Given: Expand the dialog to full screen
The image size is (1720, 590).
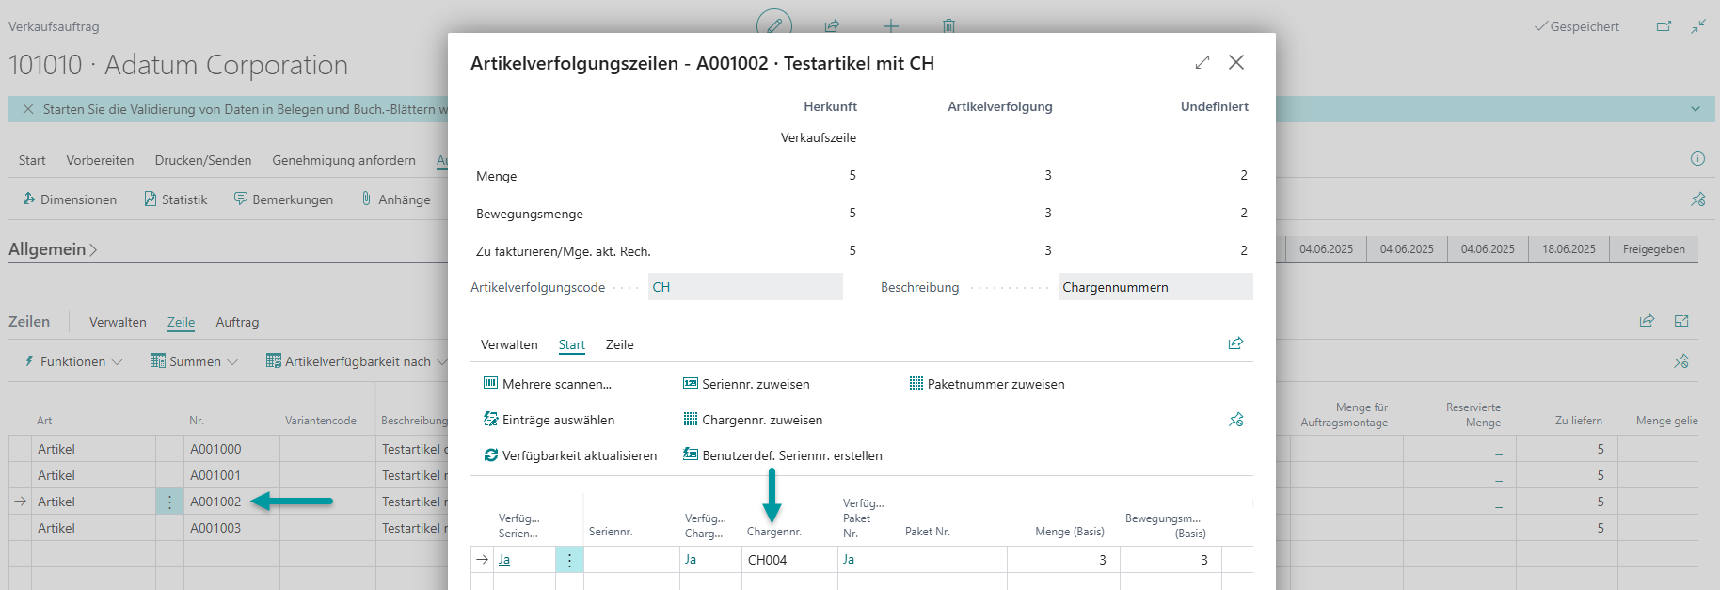Looking at the screenshot, I should click(x=1202, y=62).
